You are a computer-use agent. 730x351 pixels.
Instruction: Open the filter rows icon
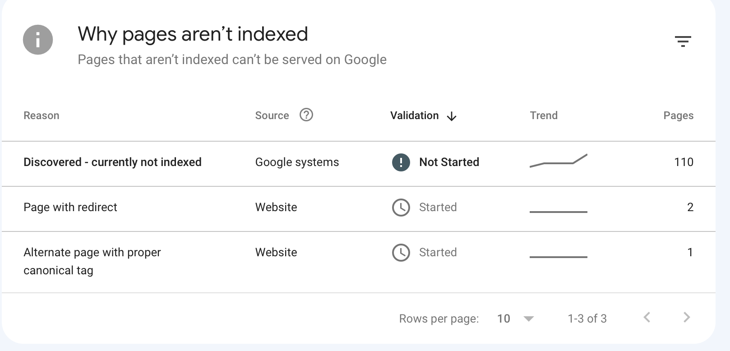(683, 42)
